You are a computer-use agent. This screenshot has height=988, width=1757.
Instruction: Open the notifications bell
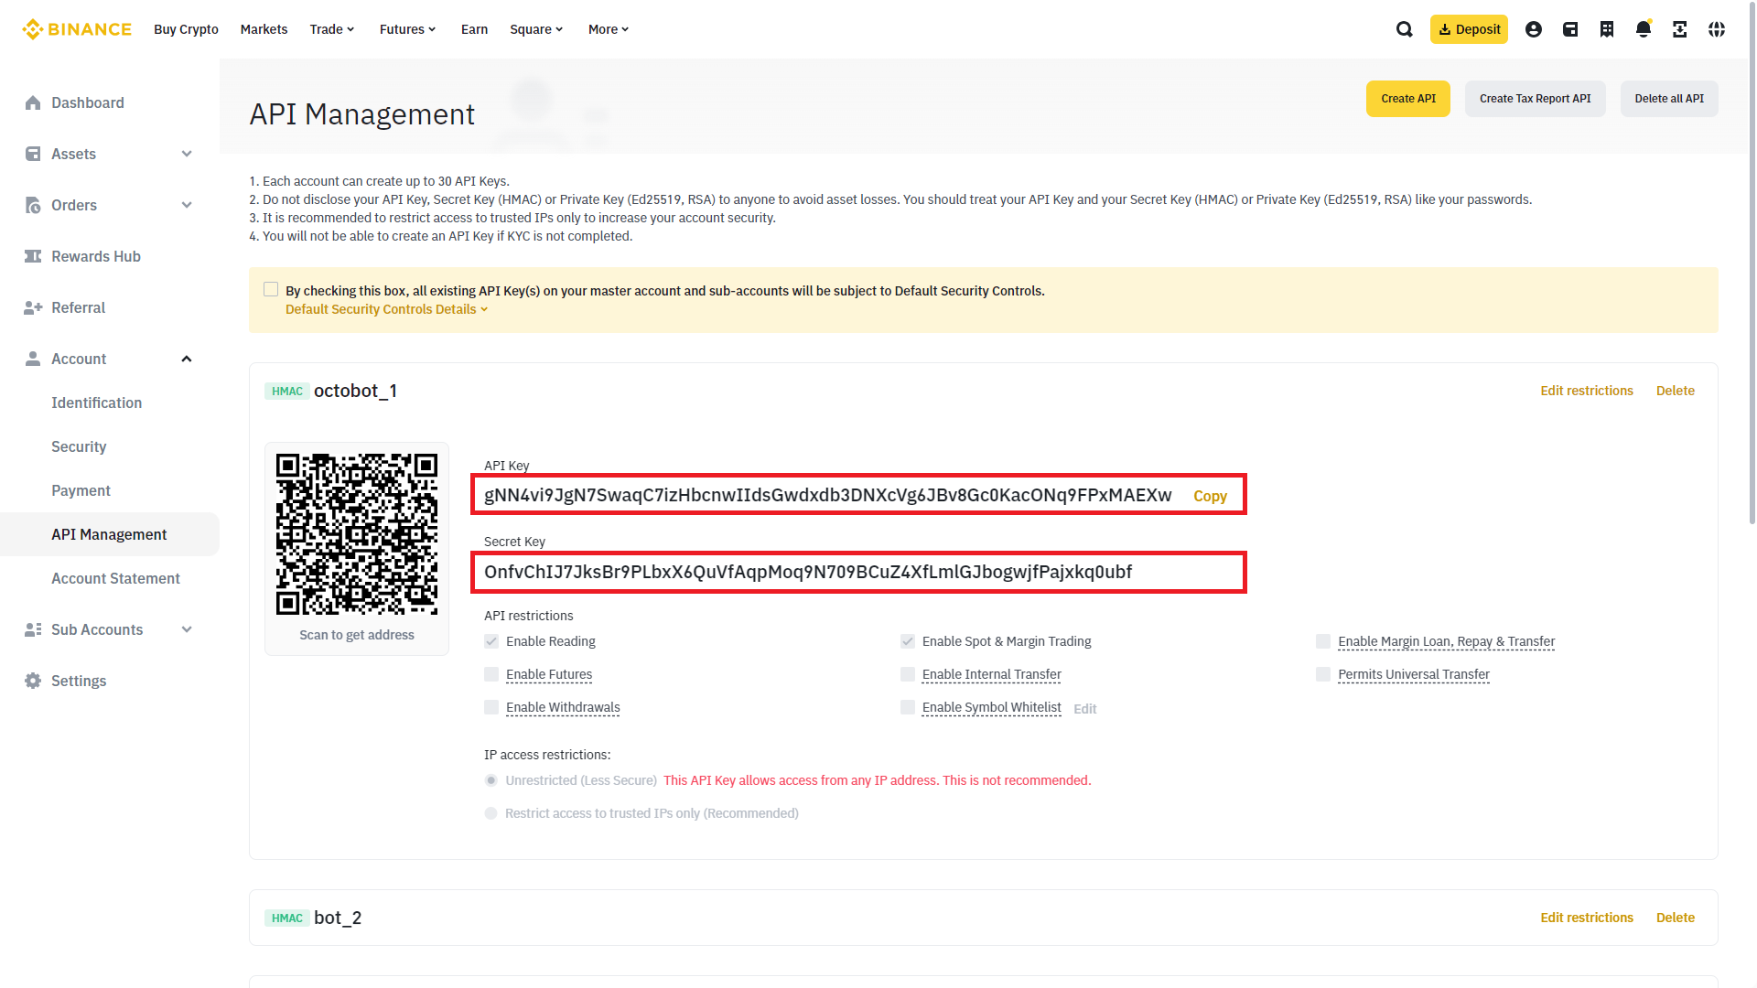pos(1644,29)
